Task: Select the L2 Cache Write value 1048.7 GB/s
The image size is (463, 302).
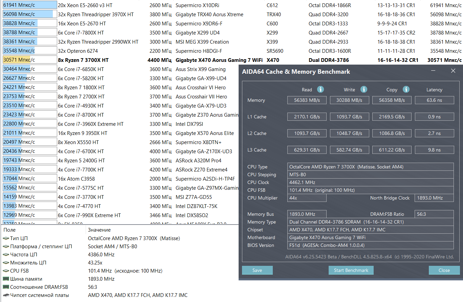Action: click(350, 133)
